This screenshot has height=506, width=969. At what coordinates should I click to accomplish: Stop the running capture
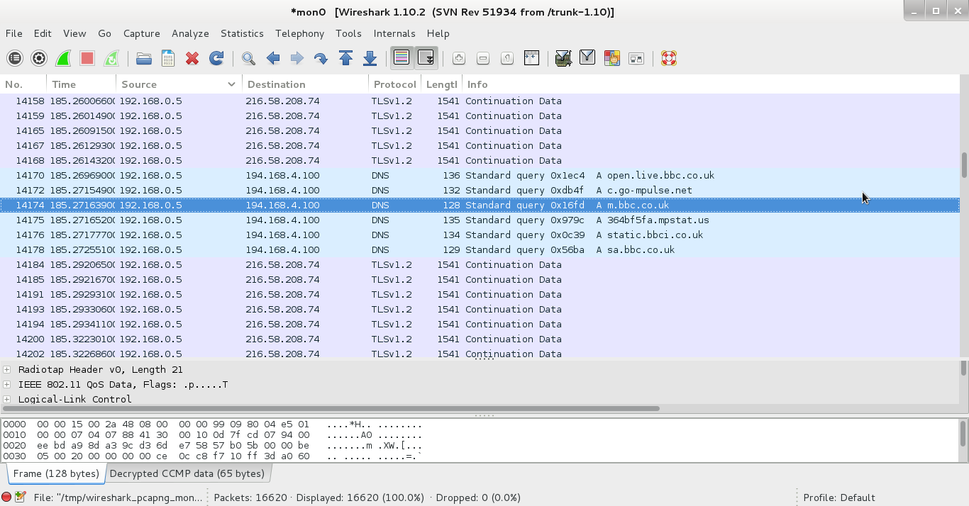(x=87, y=58)
